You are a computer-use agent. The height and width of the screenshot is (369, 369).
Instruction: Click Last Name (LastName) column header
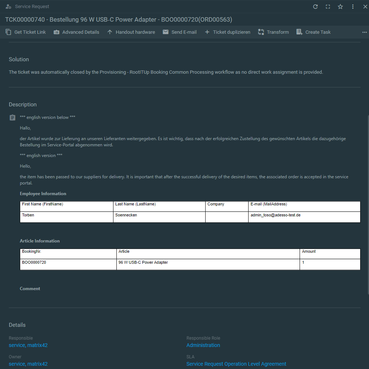159,207
